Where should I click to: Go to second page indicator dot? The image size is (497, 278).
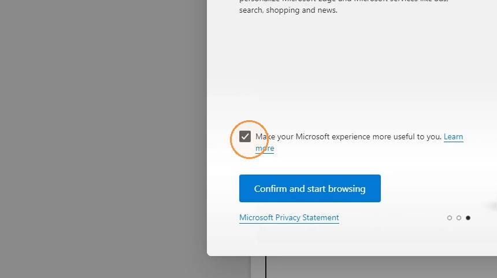459,218
